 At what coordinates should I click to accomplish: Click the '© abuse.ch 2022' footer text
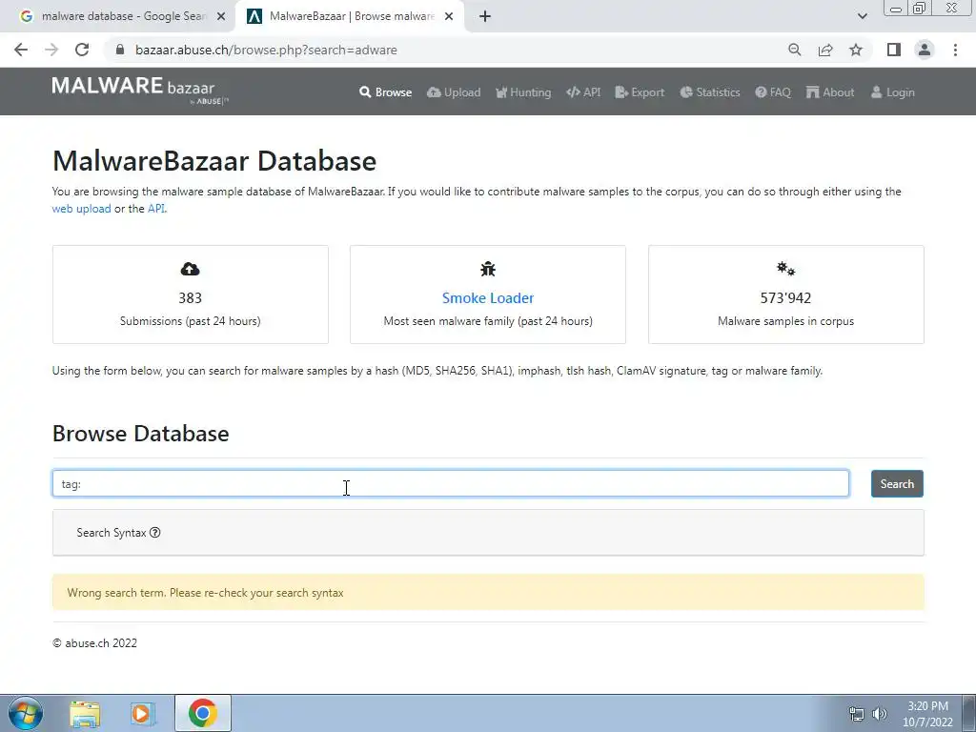pyautogui.click(x=94, y=643)
